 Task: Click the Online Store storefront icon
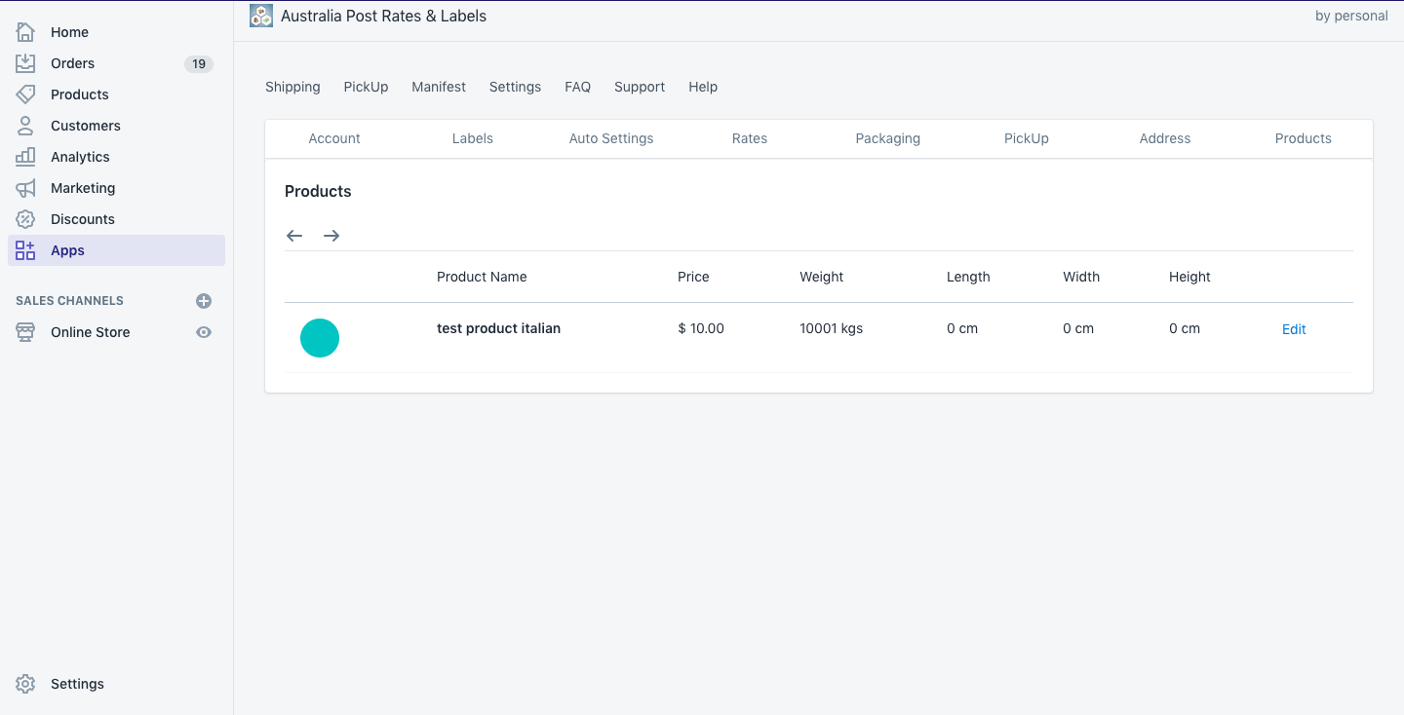coord(25,332)
